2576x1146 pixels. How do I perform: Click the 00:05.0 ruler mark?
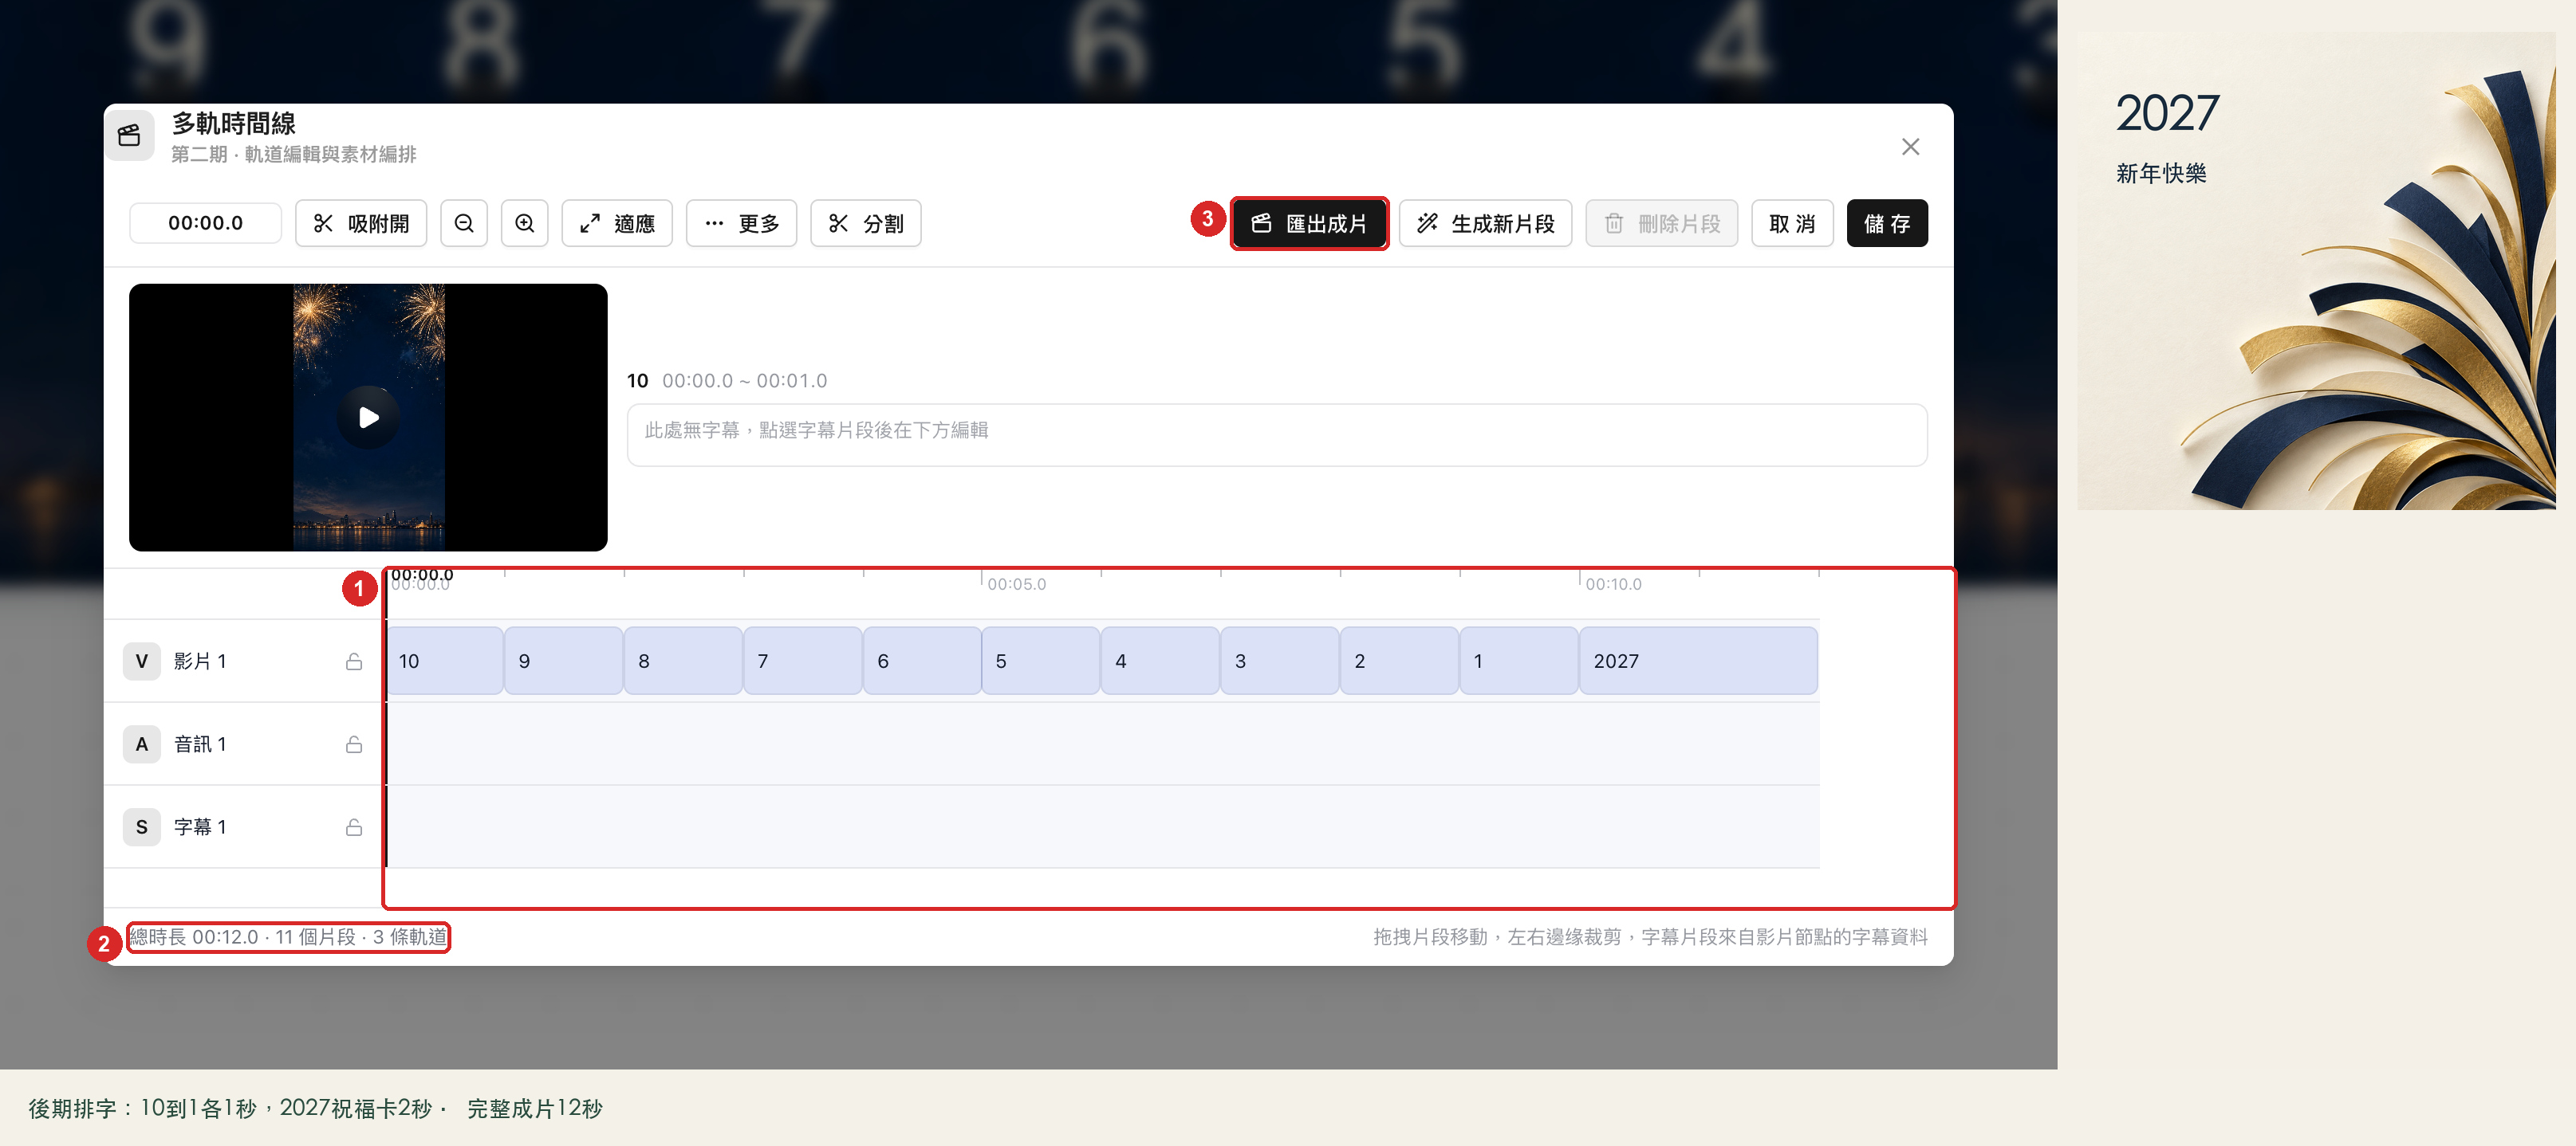pyautogui.click(x=1017, y=583)
